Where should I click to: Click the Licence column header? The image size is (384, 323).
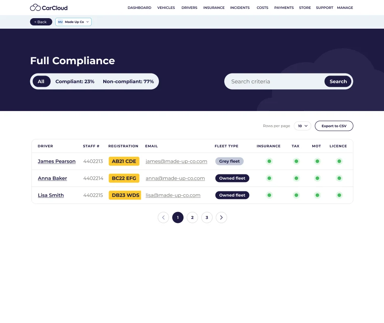pyautogui.click(x=338, y=146)
